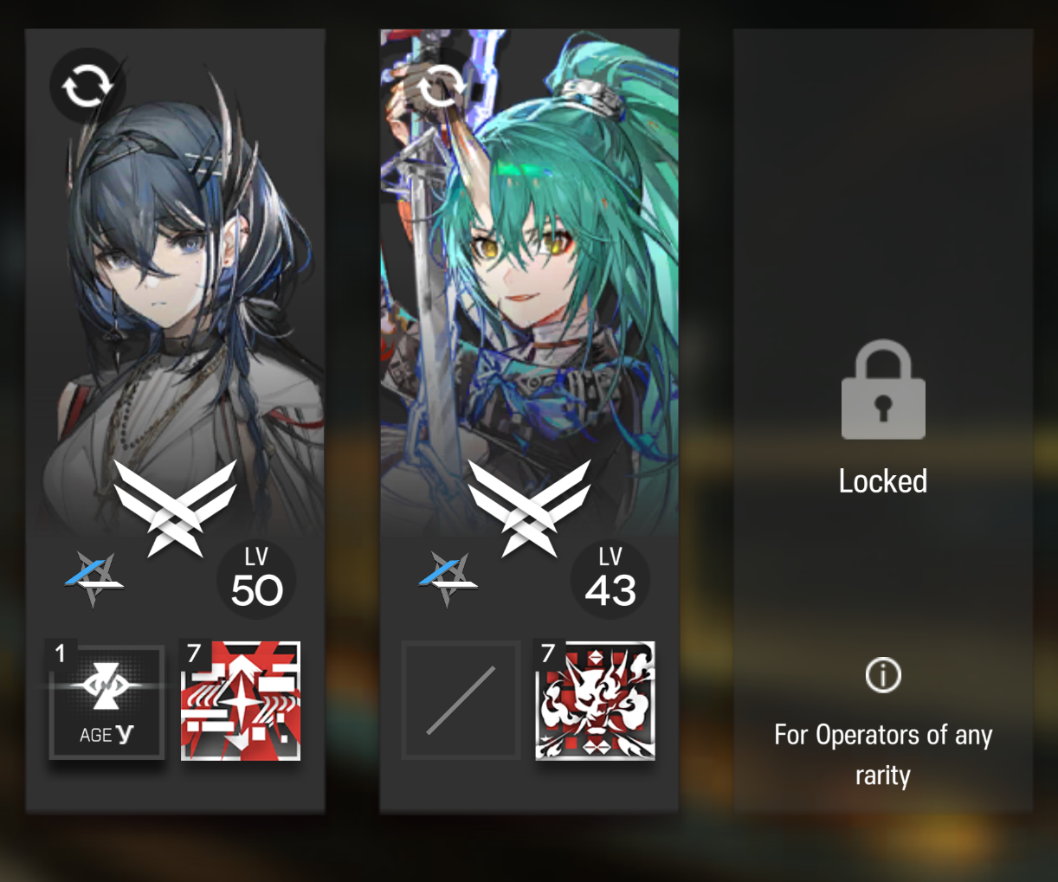
Task: Click the blue star potential icon of first operator
Action: [x=94, y=579]
